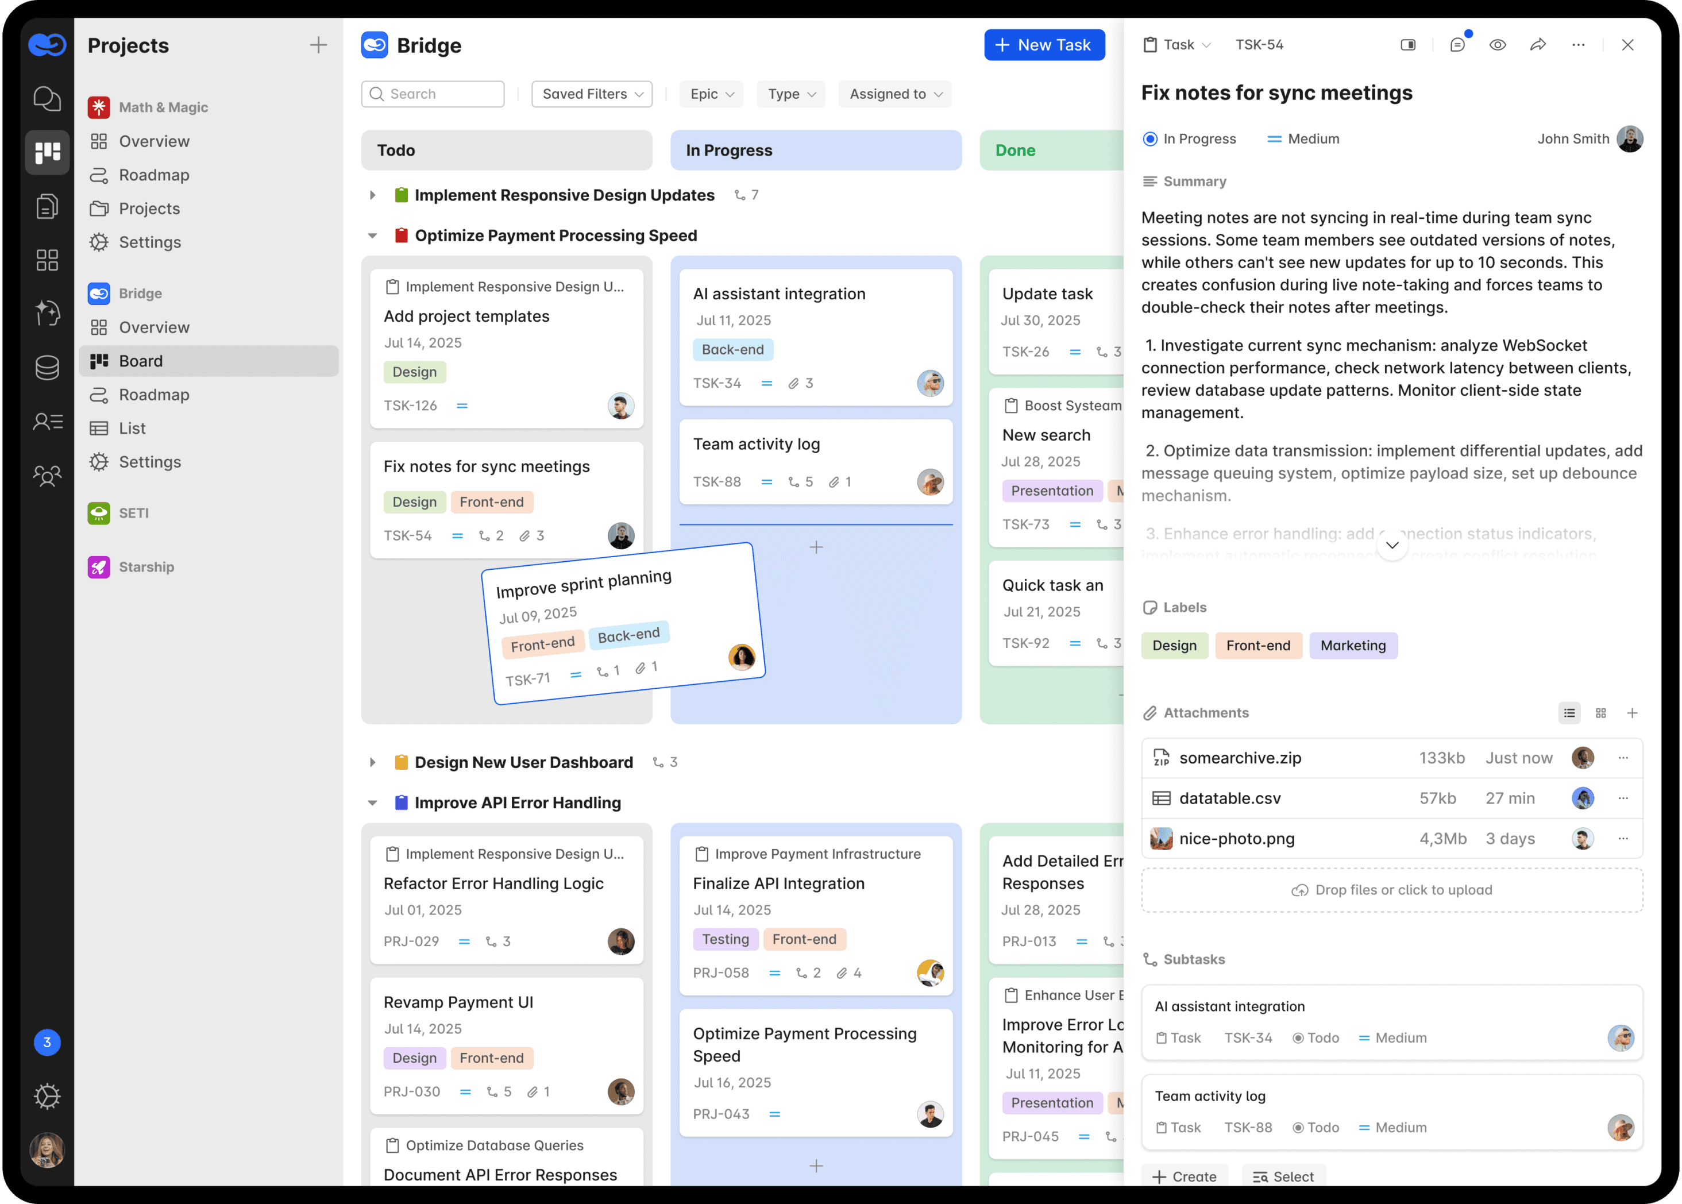Open the board/tracker icon in left rail
Screen dimensions: 1682x1204
47,152
